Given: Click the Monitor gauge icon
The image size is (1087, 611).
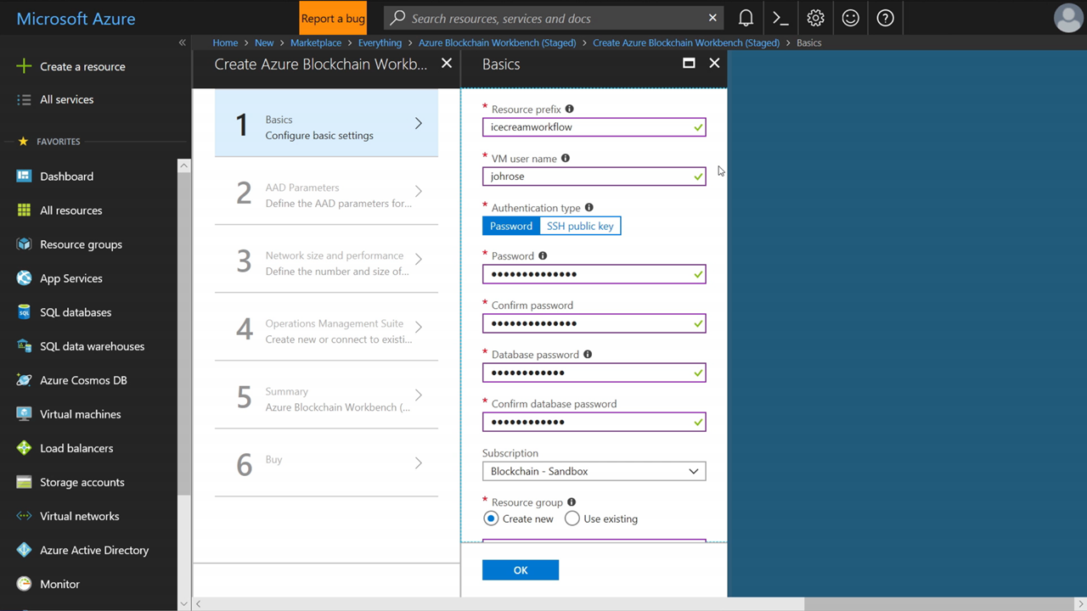Looking at the screenshot, I should click(24, 584).
